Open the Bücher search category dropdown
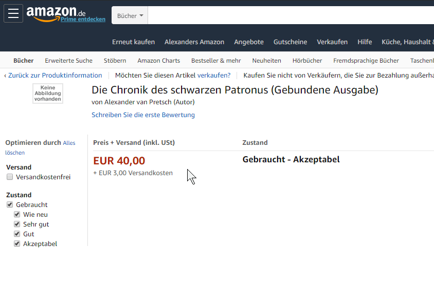Image resolution: width=434 pixels, height=282 pixels. (130, 15)
